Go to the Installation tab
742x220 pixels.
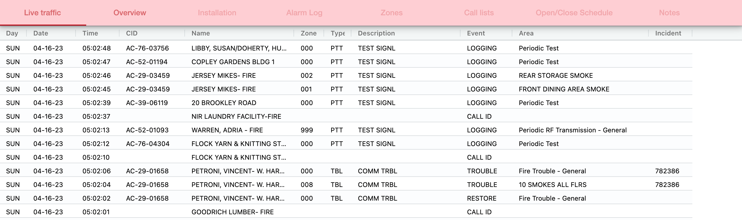(x=217, y=13)
